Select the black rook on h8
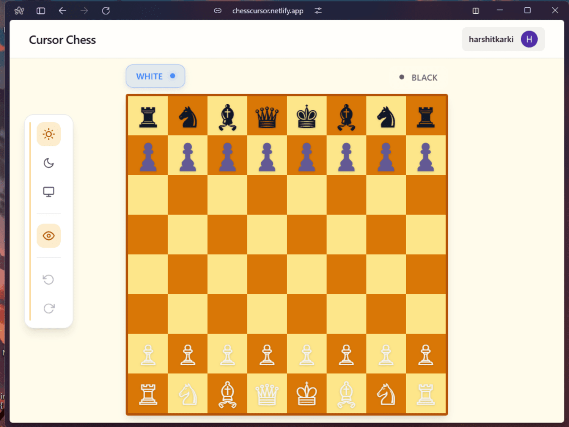Image resolution: width=569 pixels, height=427 pixels. (426, 116)
